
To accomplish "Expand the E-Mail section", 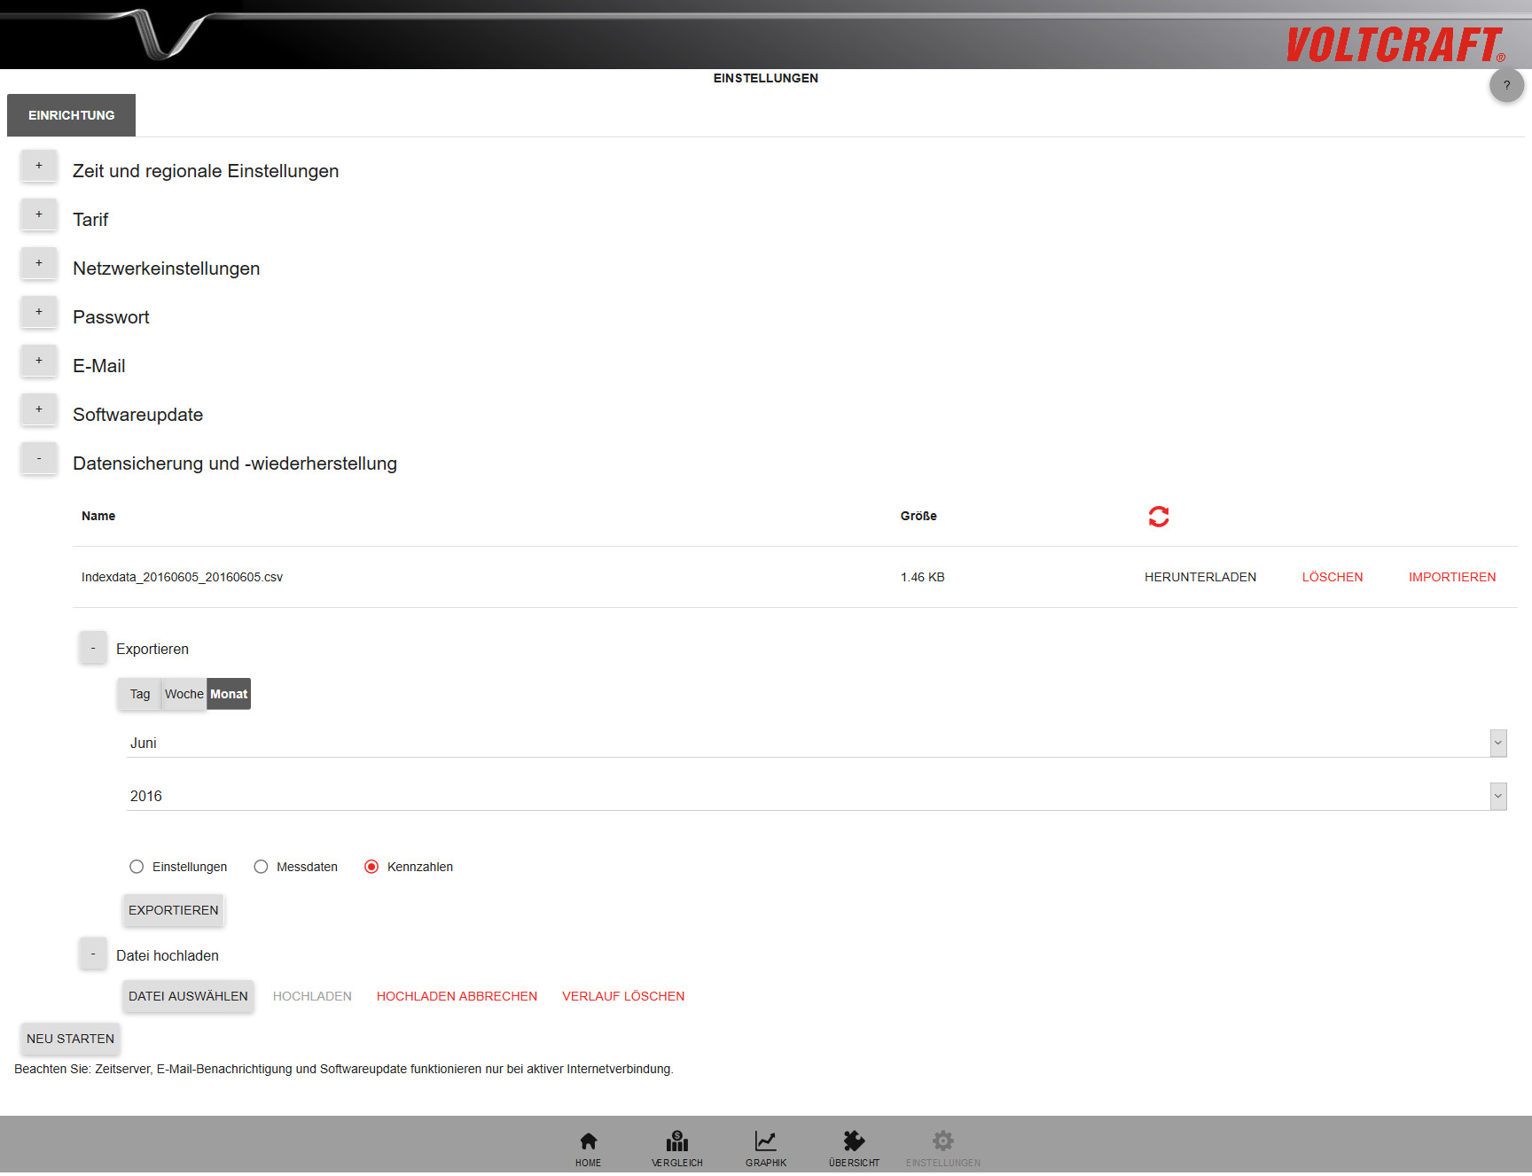I will pyautogui.click(x=39, y=361).
